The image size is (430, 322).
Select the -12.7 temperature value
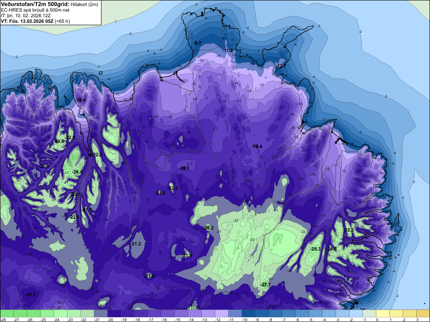(281, 66)
